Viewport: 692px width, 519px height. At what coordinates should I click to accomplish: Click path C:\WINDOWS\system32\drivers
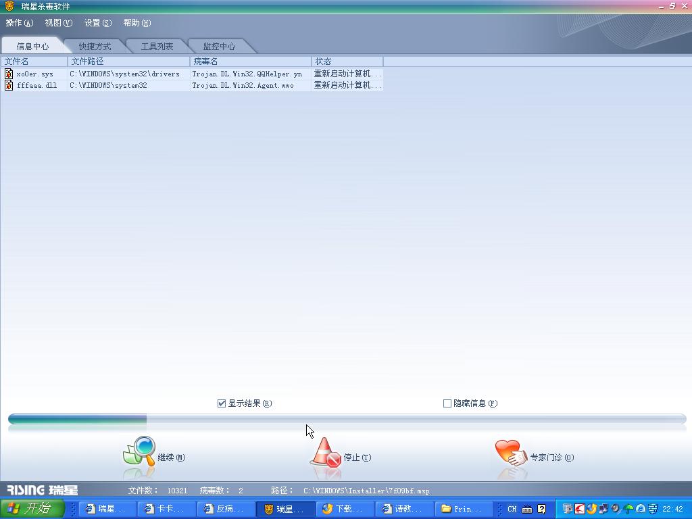click(x=124, y=74)
